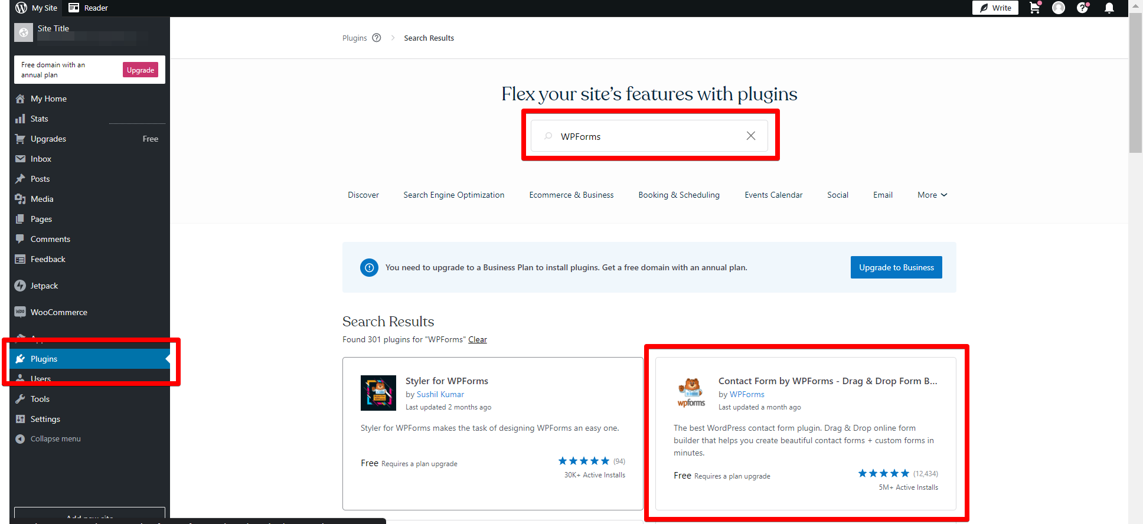
Task: Select Ecommerce & Business category
Action: (x=571, y=195)
